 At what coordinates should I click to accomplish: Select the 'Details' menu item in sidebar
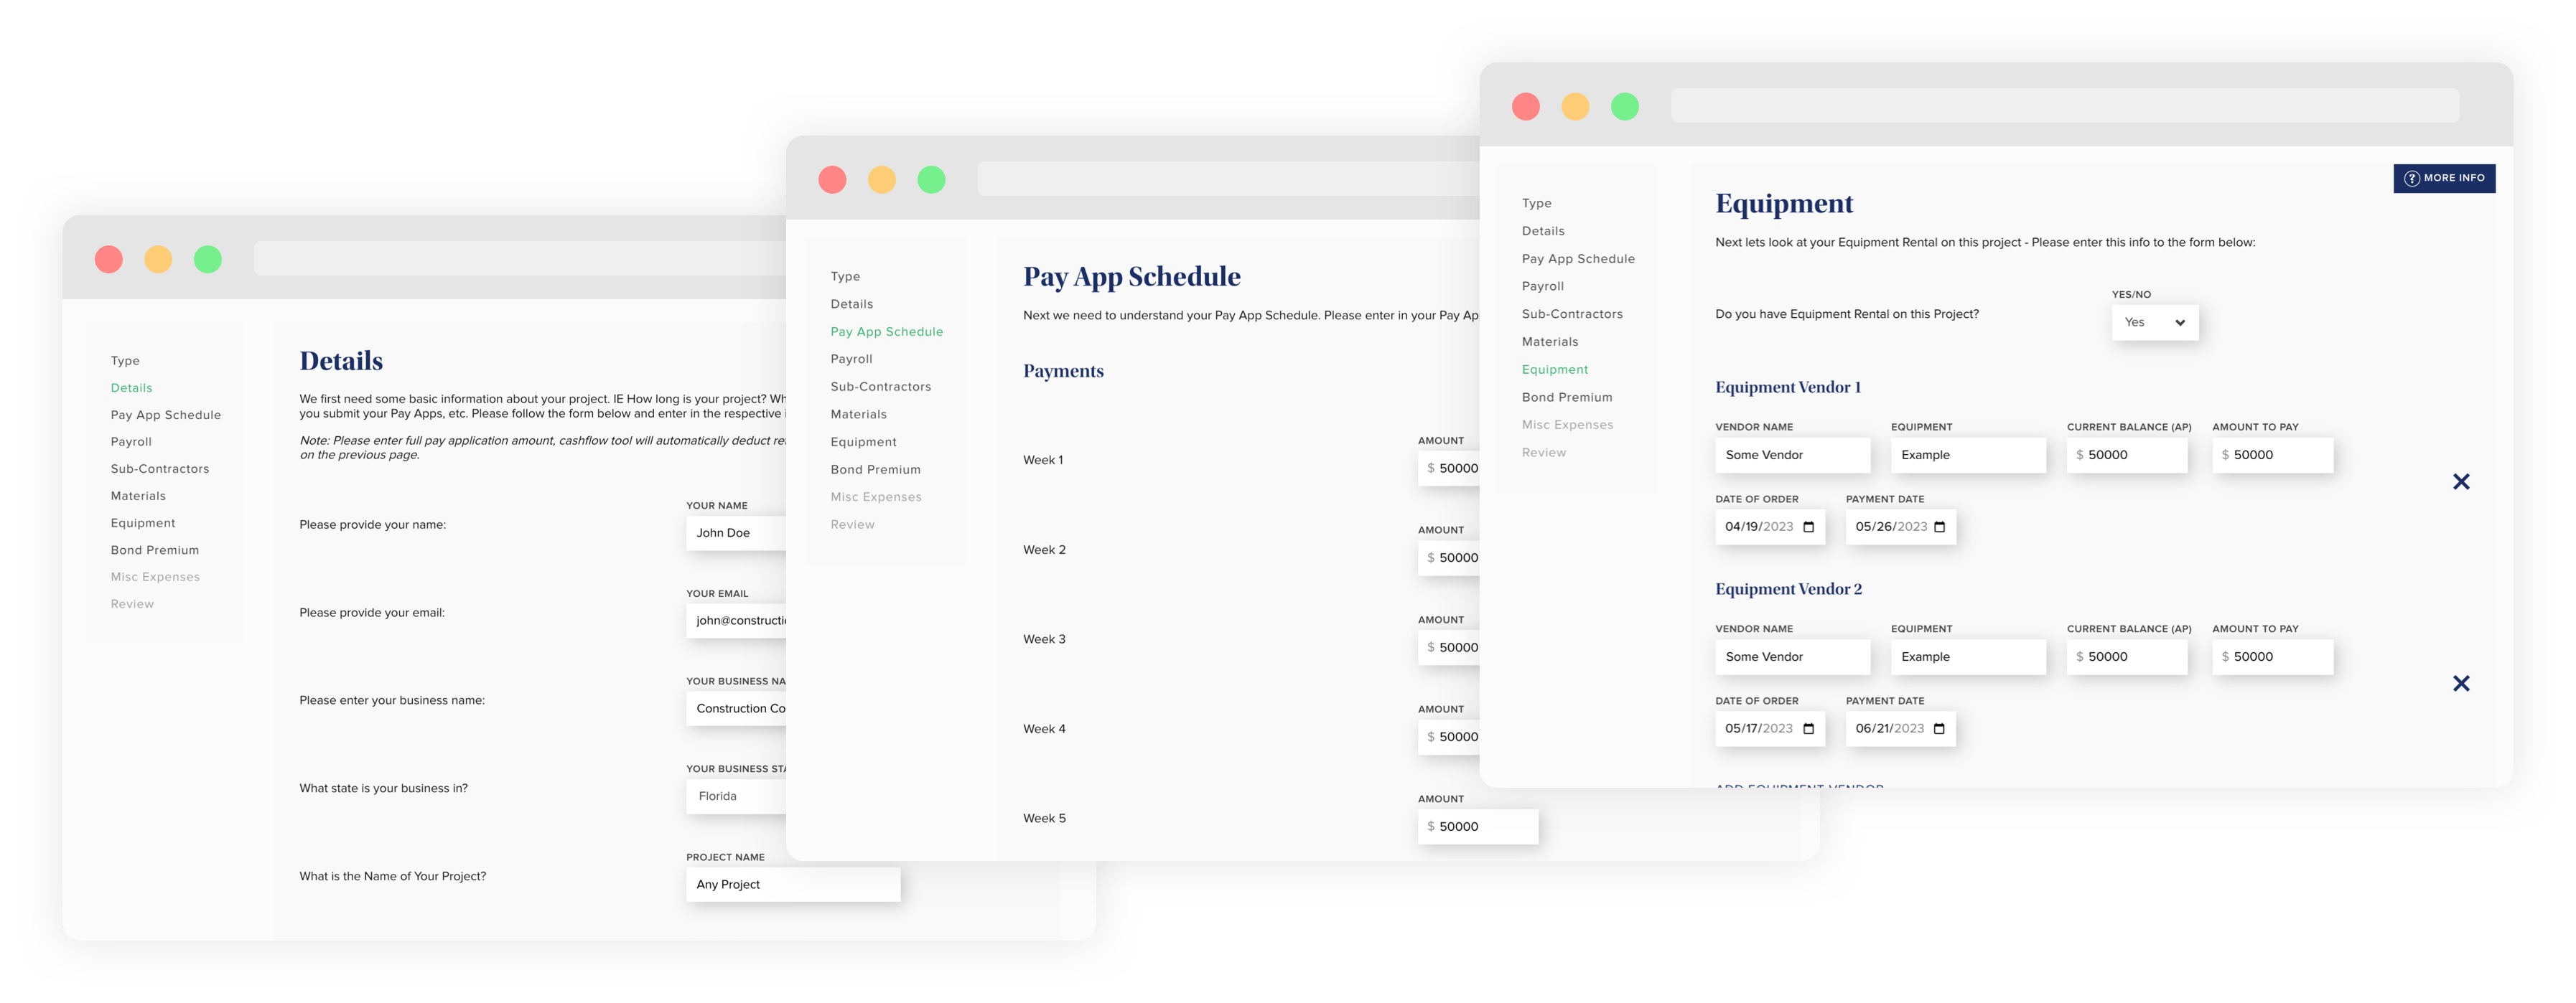point(131,386)
